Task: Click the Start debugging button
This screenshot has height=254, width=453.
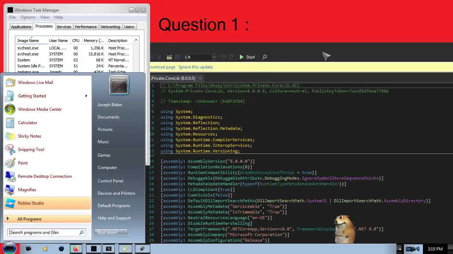Action: (247, 57)
